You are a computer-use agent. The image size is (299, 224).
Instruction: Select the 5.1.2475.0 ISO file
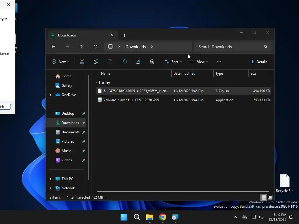click(x=183, y=91)
